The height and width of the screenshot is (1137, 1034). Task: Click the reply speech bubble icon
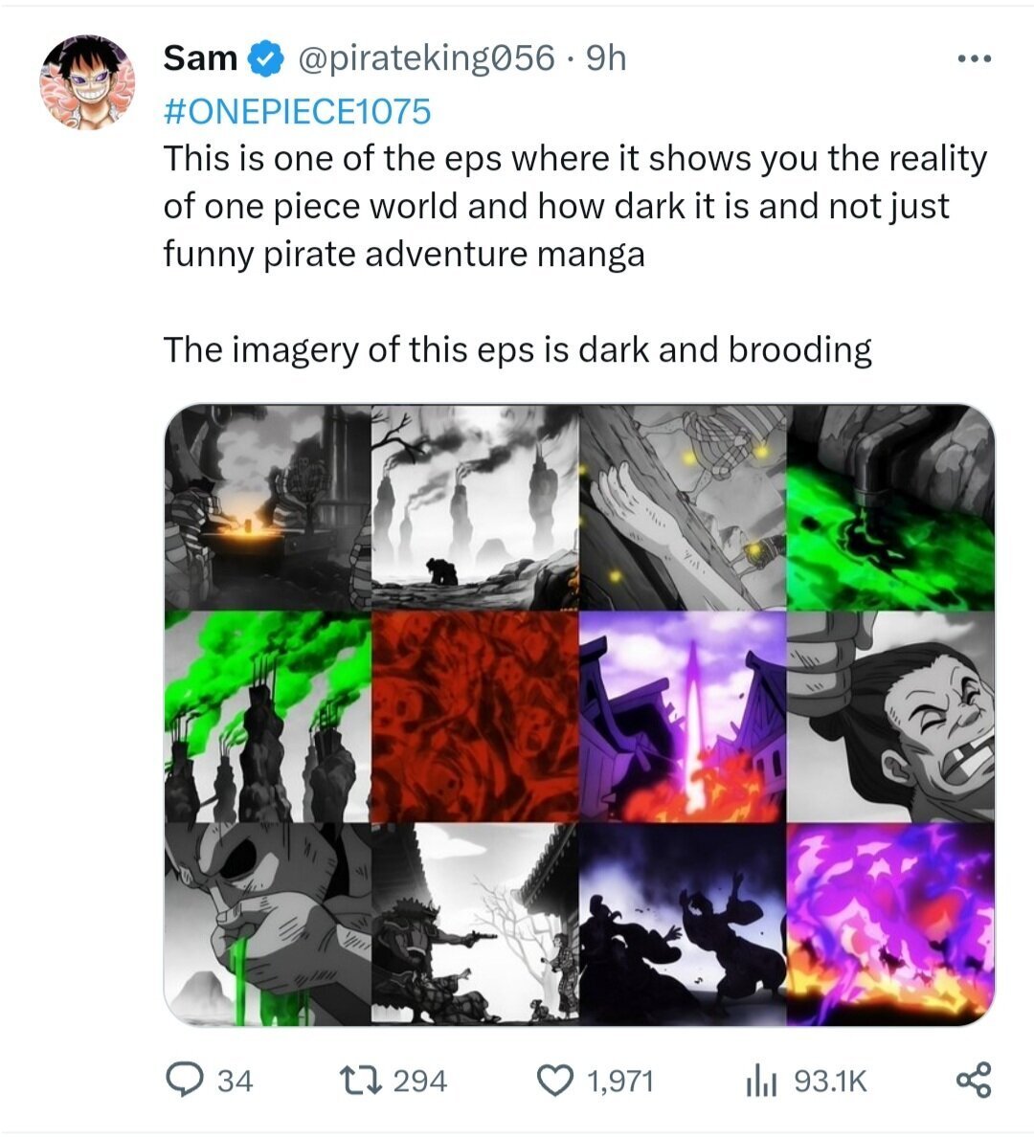click(182, 1081)
